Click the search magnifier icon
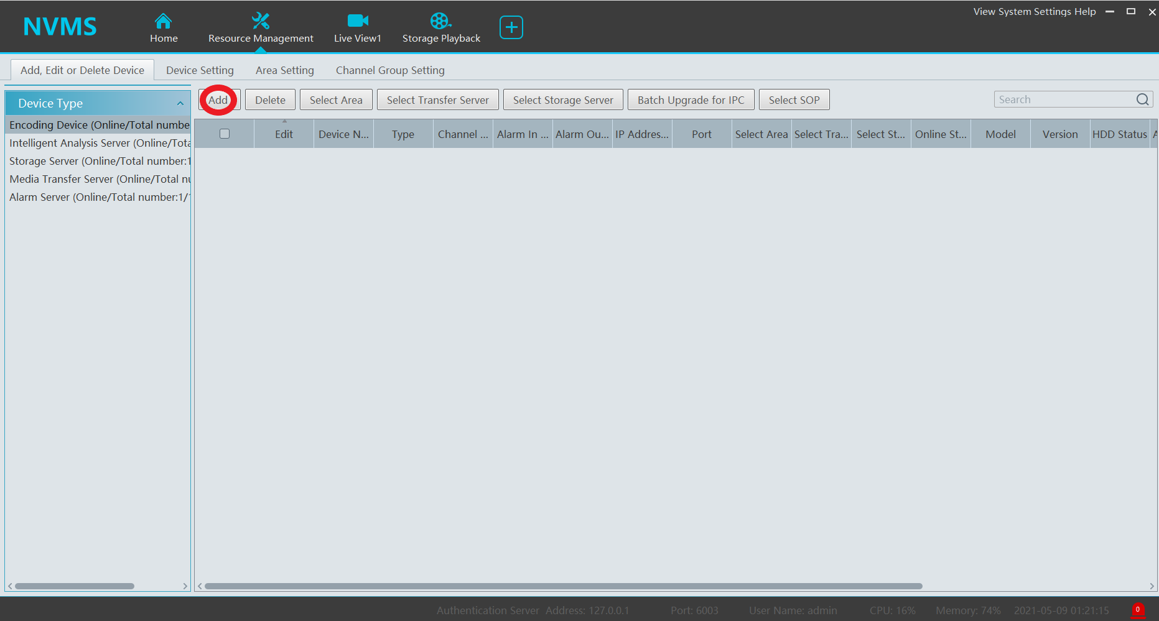The image size is (1159, 621). [1142, 99]
